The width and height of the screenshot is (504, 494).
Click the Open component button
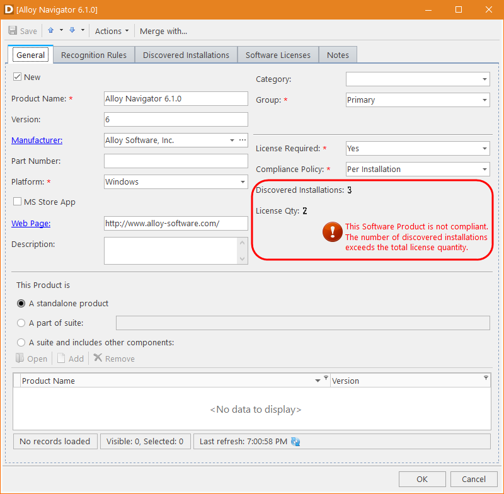31,359
